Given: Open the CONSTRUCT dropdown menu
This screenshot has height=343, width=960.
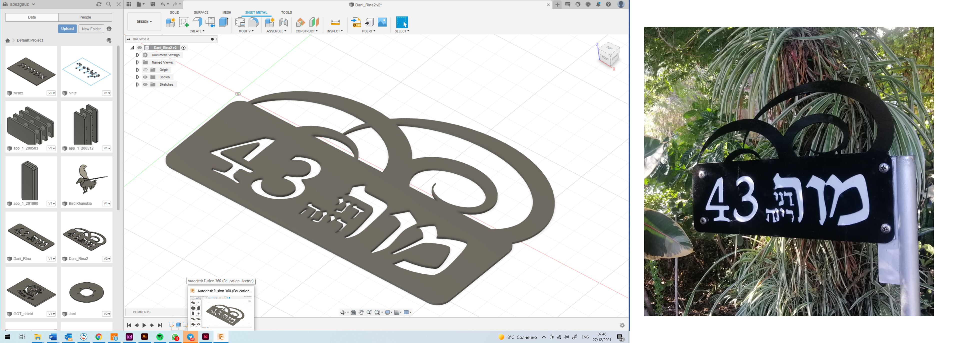Looking at the screenshot, I should point(306,31).
